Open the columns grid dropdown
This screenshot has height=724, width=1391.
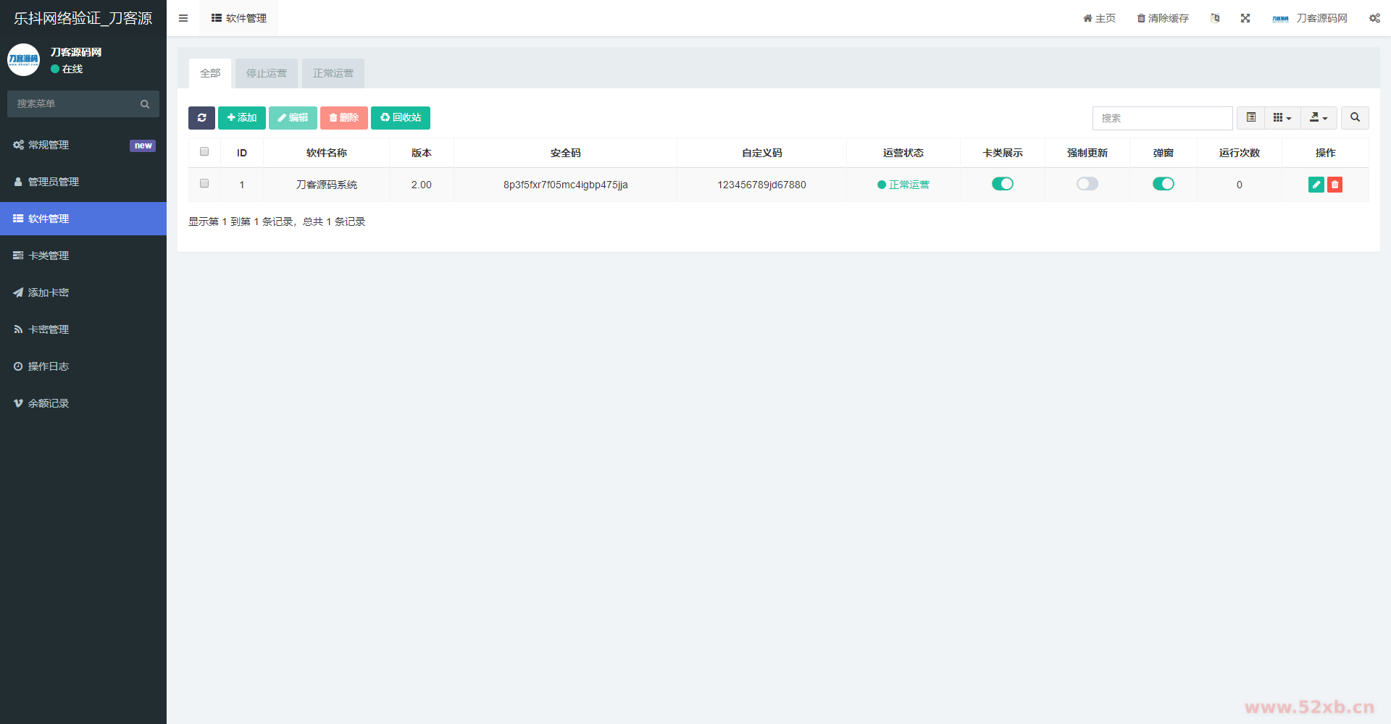coord(1282,118)
